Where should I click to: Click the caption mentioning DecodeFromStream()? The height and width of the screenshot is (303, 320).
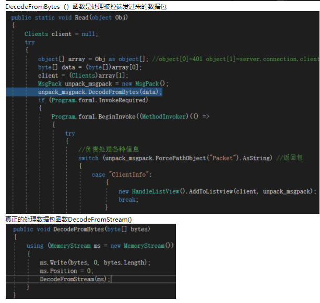[69, 220]
